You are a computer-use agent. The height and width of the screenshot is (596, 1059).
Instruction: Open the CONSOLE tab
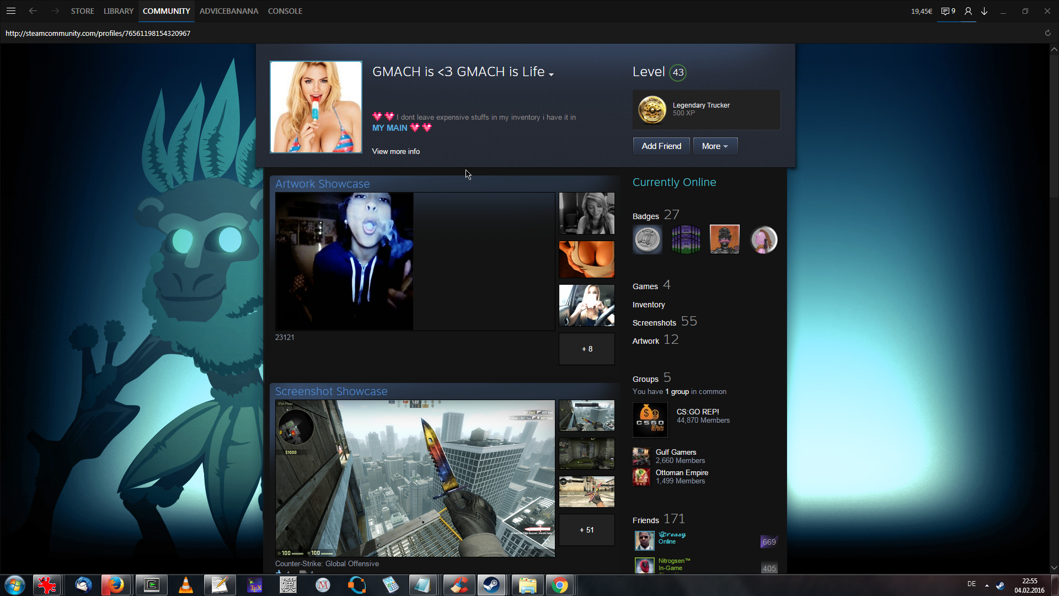click(285, 11)
